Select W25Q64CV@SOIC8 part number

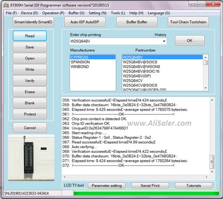pyautogui.click(x=162, y=85)
